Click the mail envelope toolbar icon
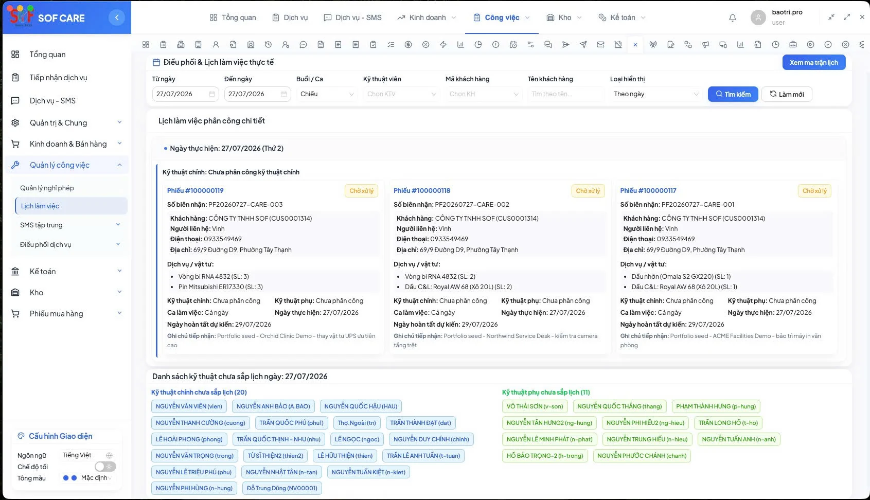 tap(600, 45)
